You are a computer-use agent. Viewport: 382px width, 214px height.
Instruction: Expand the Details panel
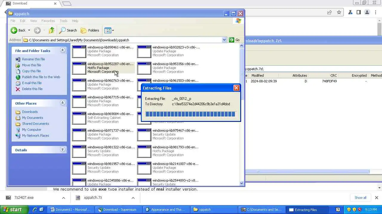[x=62, y=150]
